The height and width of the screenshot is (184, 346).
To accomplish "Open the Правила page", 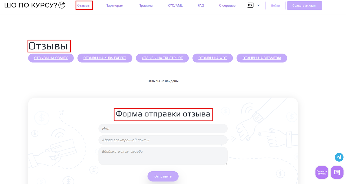I will click(x=145, y=5).
